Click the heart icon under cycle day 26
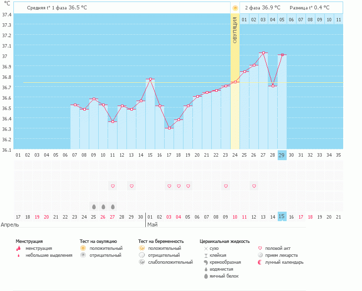 (254, 186)
